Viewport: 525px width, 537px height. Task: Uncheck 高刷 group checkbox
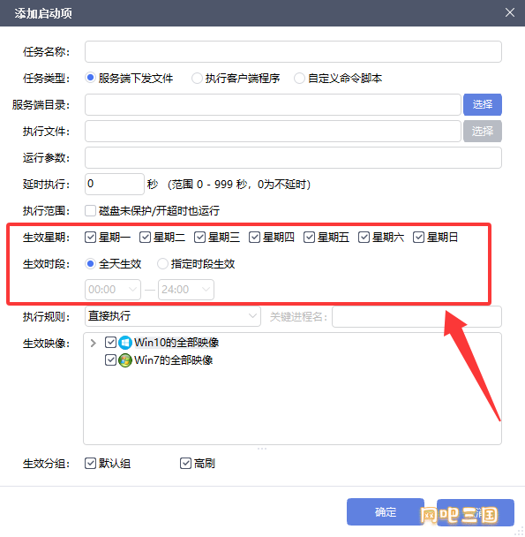pos(185,464)
